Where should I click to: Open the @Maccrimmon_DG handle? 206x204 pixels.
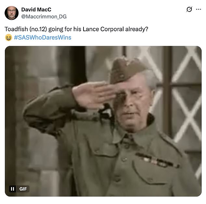coord(44,17)
